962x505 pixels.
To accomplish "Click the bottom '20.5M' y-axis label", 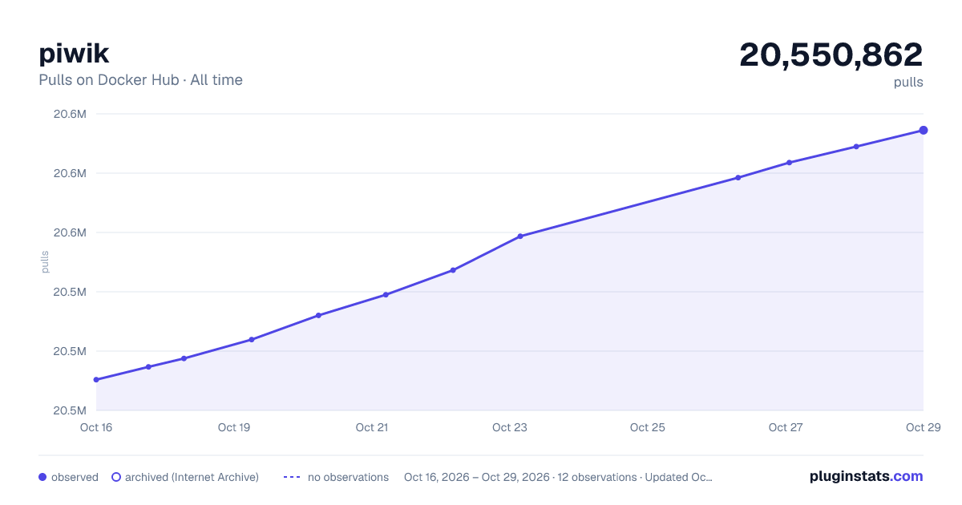I will click(70, 410).
